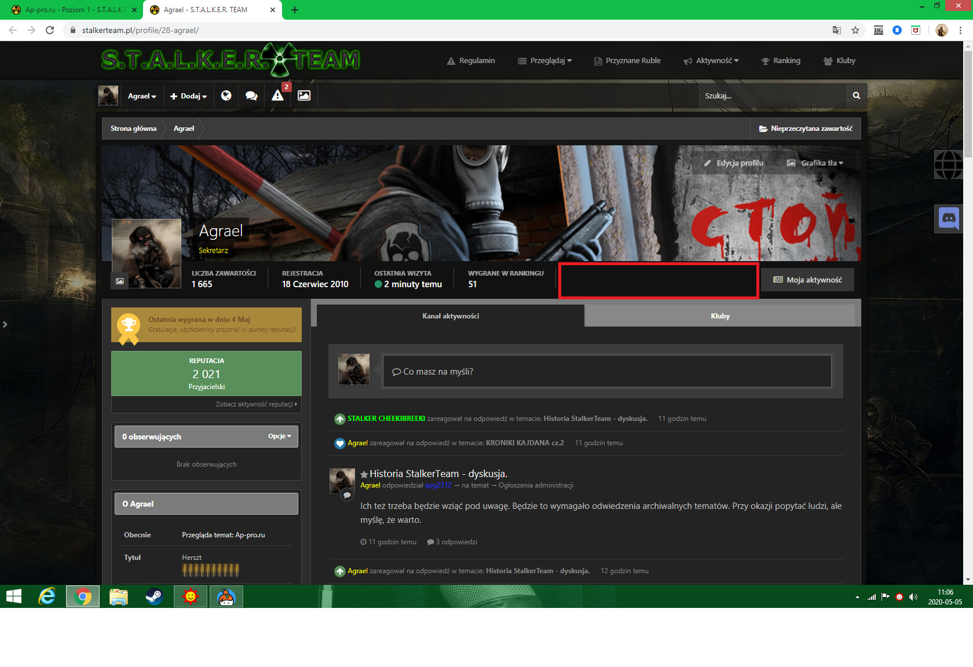Launch Internet Explorer from taskbar

[x=46, y=596]
